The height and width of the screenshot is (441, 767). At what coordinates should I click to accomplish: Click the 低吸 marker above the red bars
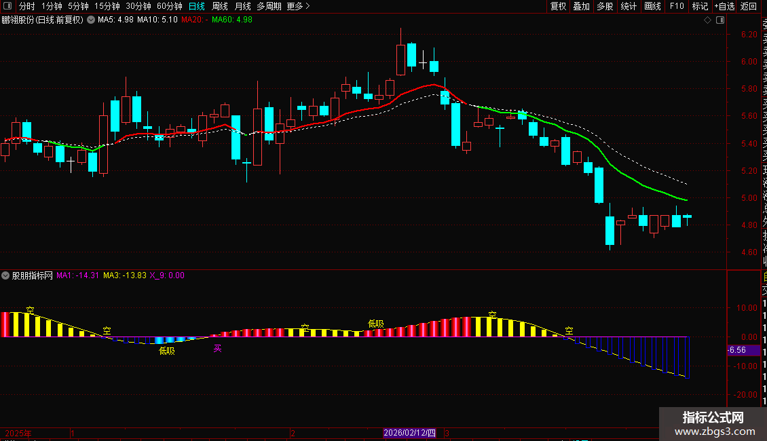click(x=375, y=324)
